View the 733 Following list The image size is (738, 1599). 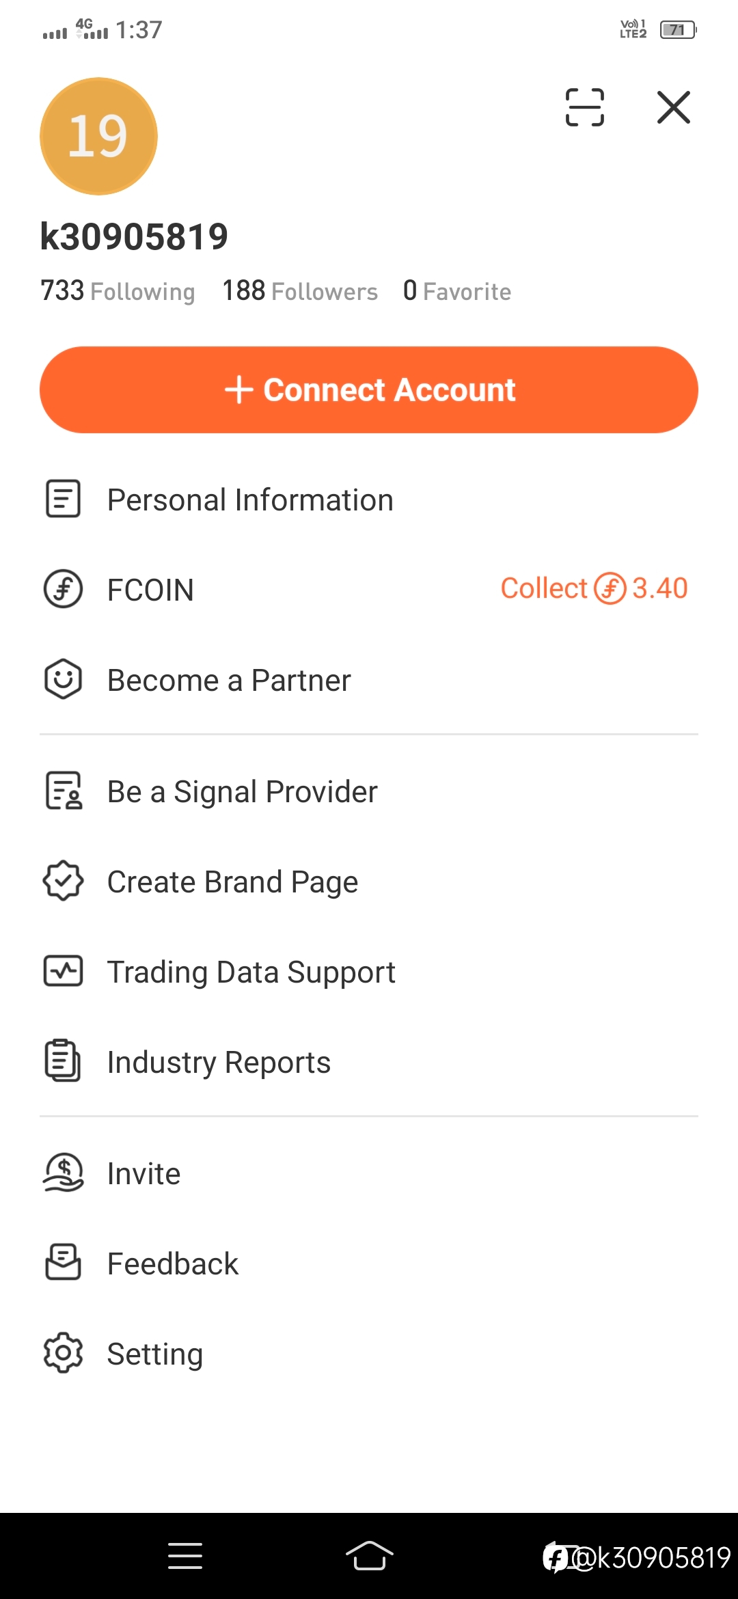(118, 291)
